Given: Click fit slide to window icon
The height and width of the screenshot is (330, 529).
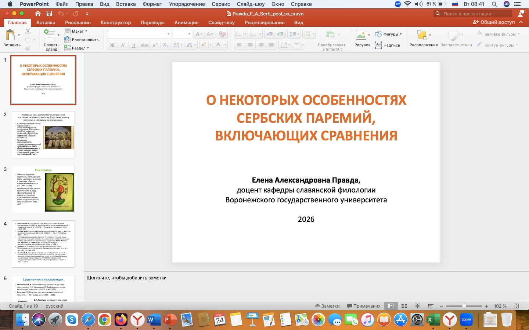Looking at the screenshot, I should click(516, 306).
